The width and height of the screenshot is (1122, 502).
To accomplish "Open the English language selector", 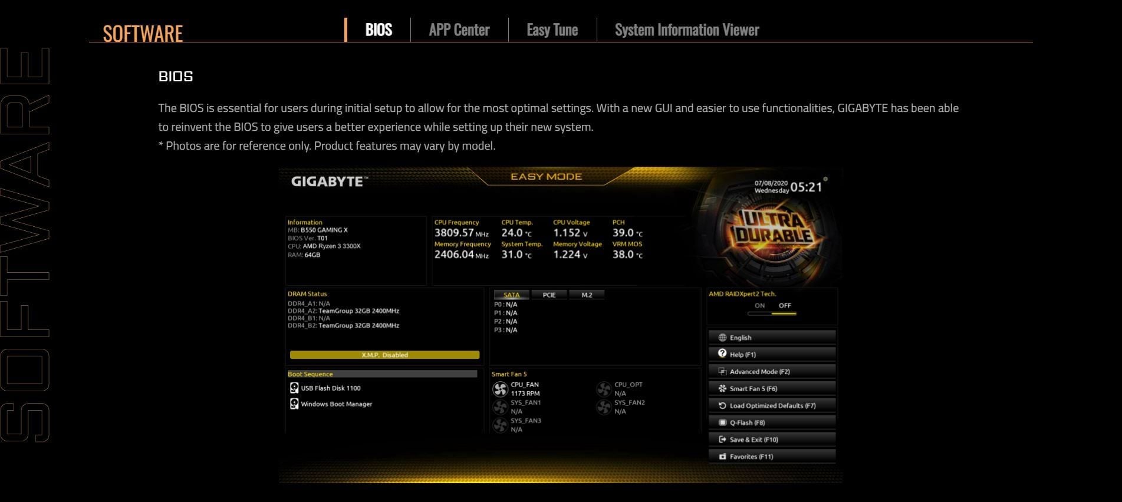I will tap(772, 338).
